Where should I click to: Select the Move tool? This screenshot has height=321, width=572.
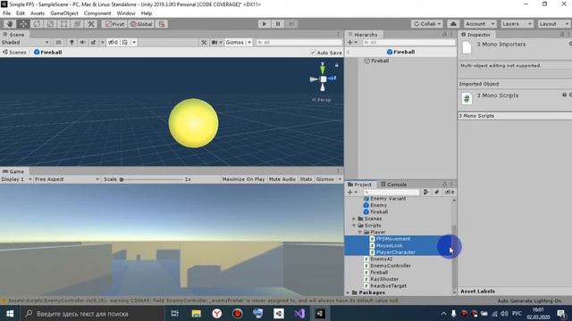(23, 24)
